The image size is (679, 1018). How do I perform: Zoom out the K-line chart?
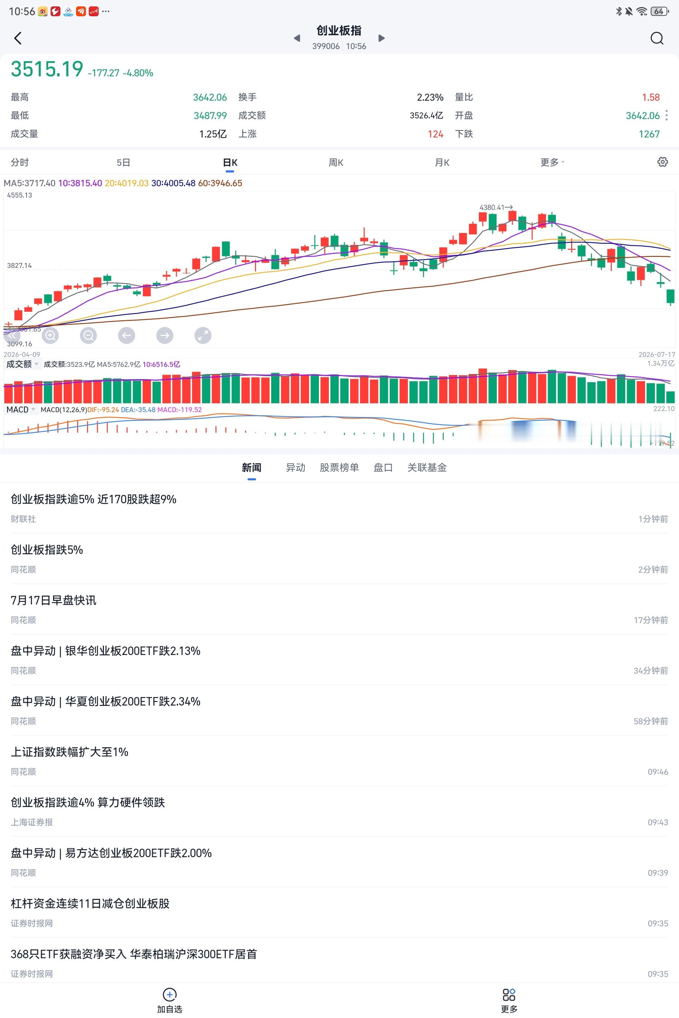tap(88, 335)
